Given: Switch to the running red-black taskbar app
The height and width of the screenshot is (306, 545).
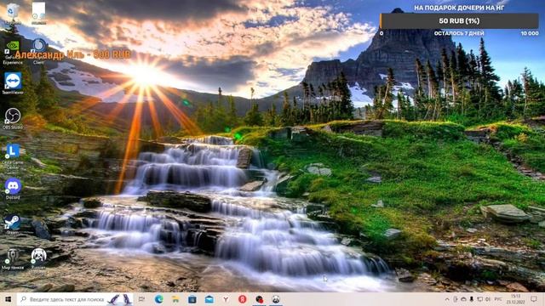Looking at the screenshot, I should [x=259, y=299].
